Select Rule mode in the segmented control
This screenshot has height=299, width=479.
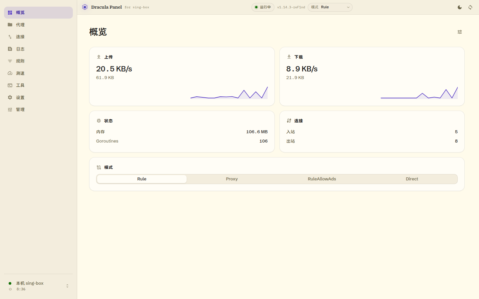142,179
